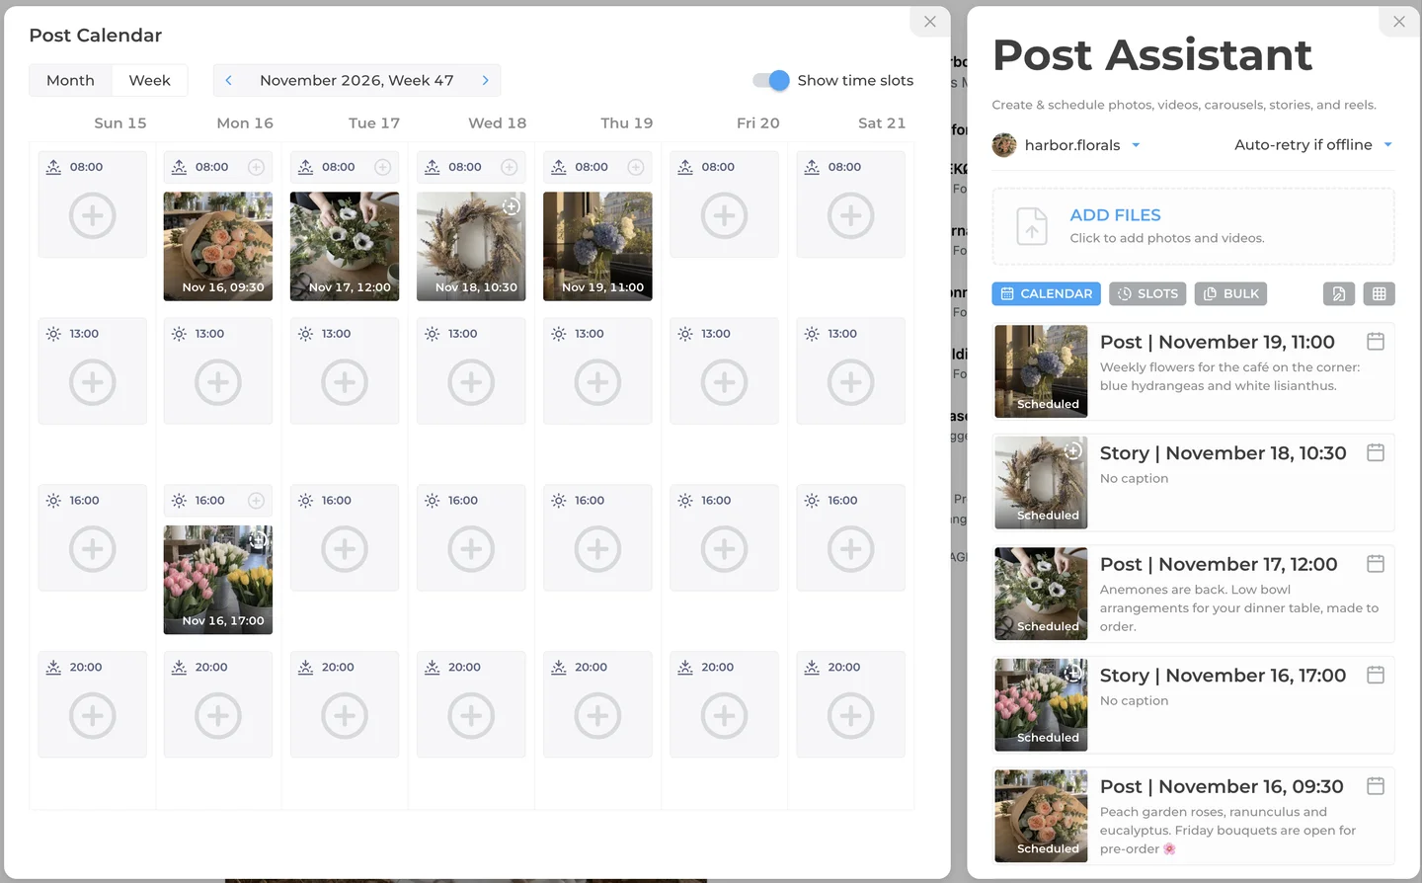Open Nov 16, 17:00 tulips thumbnail in calendar

(x=218, y=580)
